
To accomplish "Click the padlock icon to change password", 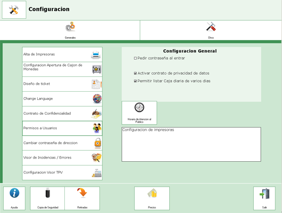I will click(97, 143).
